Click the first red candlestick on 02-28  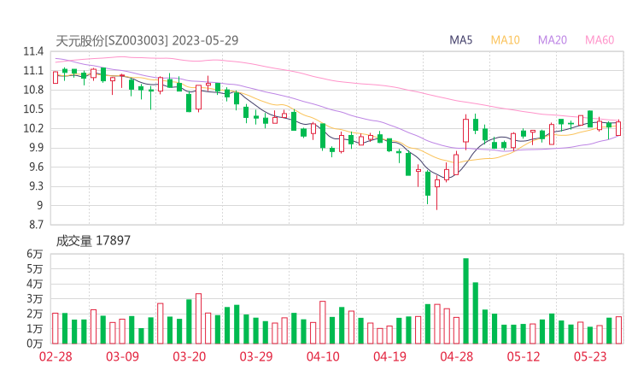coord(56,78)
